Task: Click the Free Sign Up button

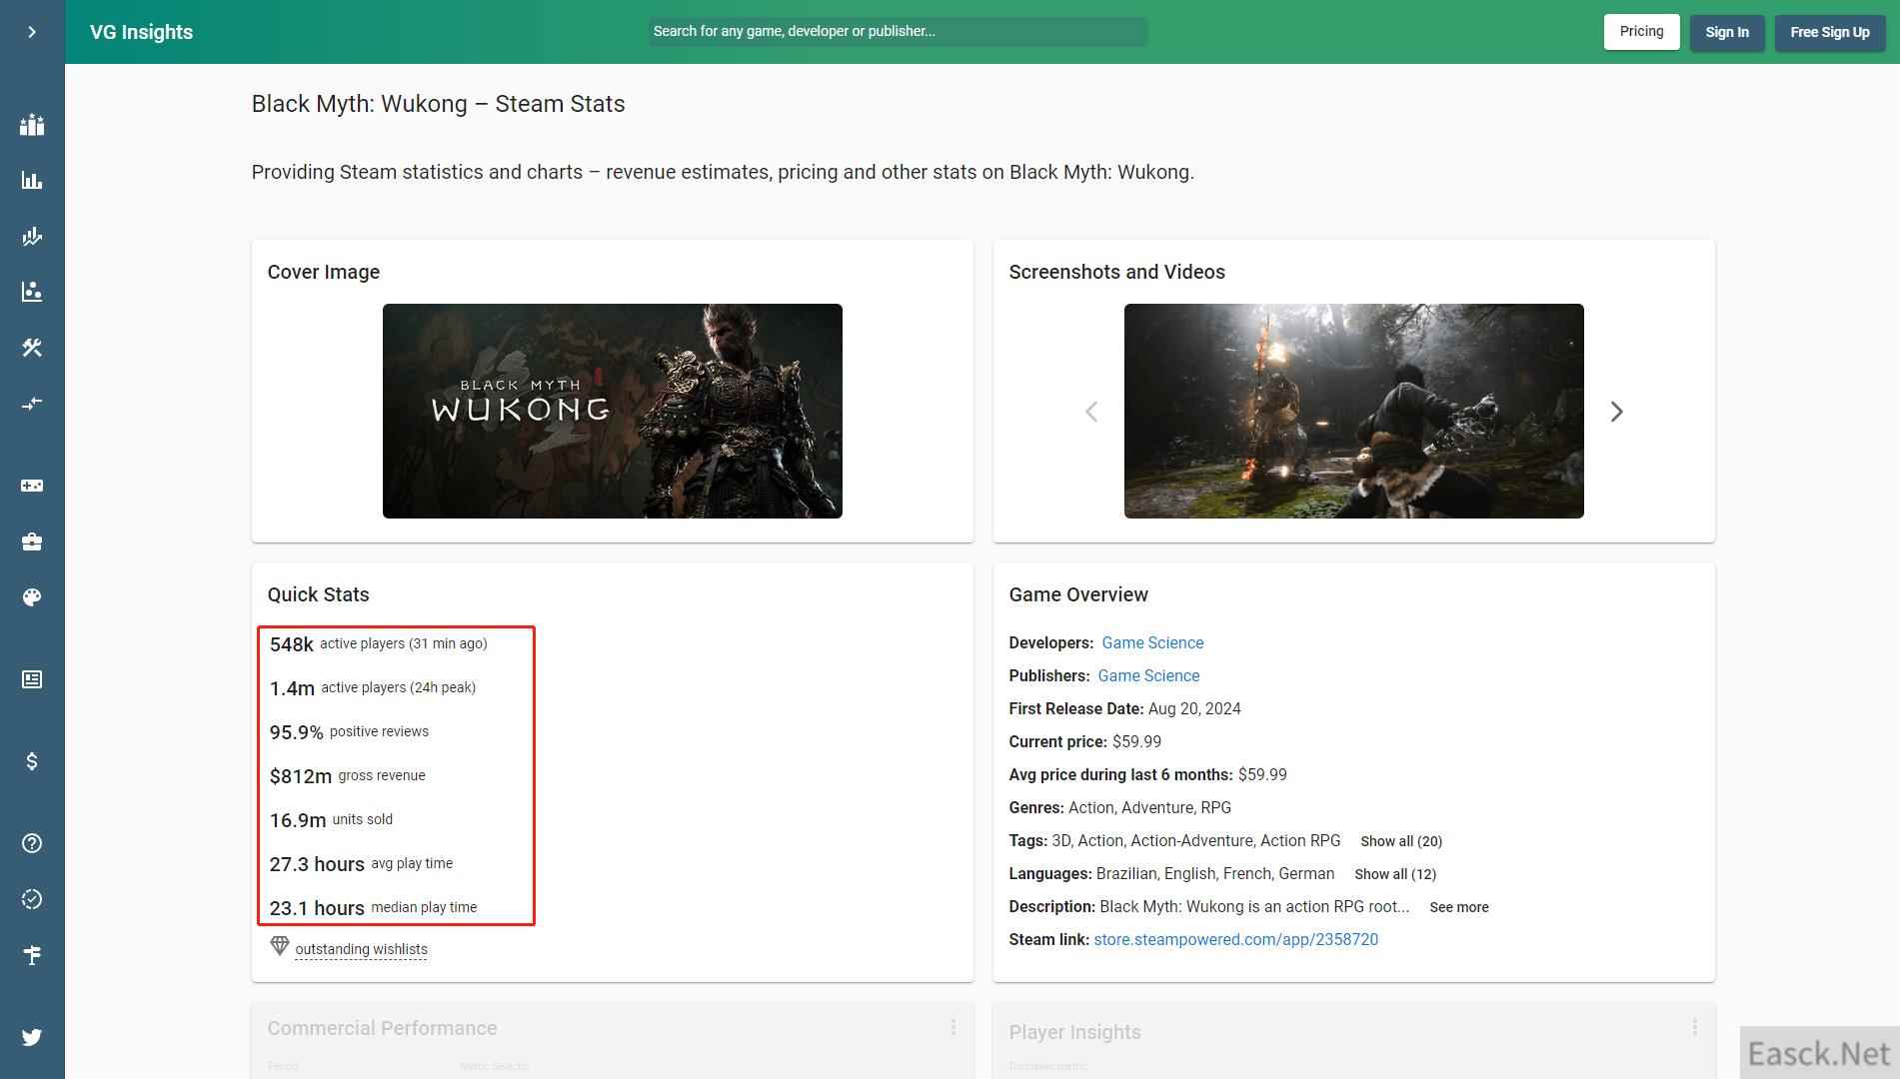Action: pos(1829,32)
